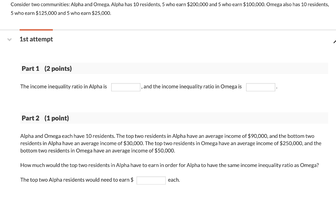336x202 pixels.
Task: Click the Part 1 (2 points) header bar
Action: tap(174, 68)
